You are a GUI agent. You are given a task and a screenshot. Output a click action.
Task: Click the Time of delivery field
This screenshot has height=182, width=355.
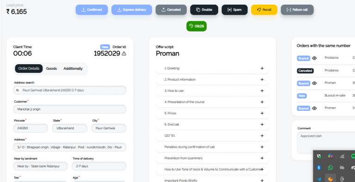(x=99, y=166)
